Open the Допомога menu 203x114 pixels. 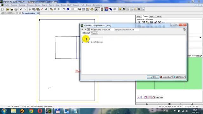point(97,5)
